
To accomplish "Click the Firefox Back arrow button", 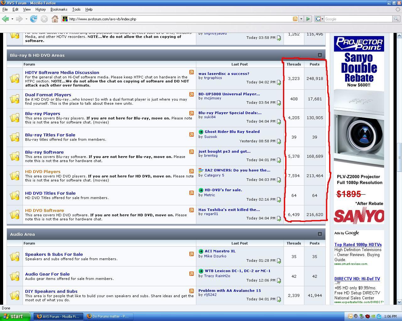I will pyautogui.click(x=5, y=19).
